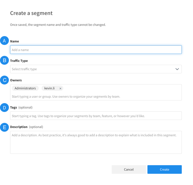193x185 pixels.
Task: Click the blue E annotation marker
Action: tap(4, 127)
